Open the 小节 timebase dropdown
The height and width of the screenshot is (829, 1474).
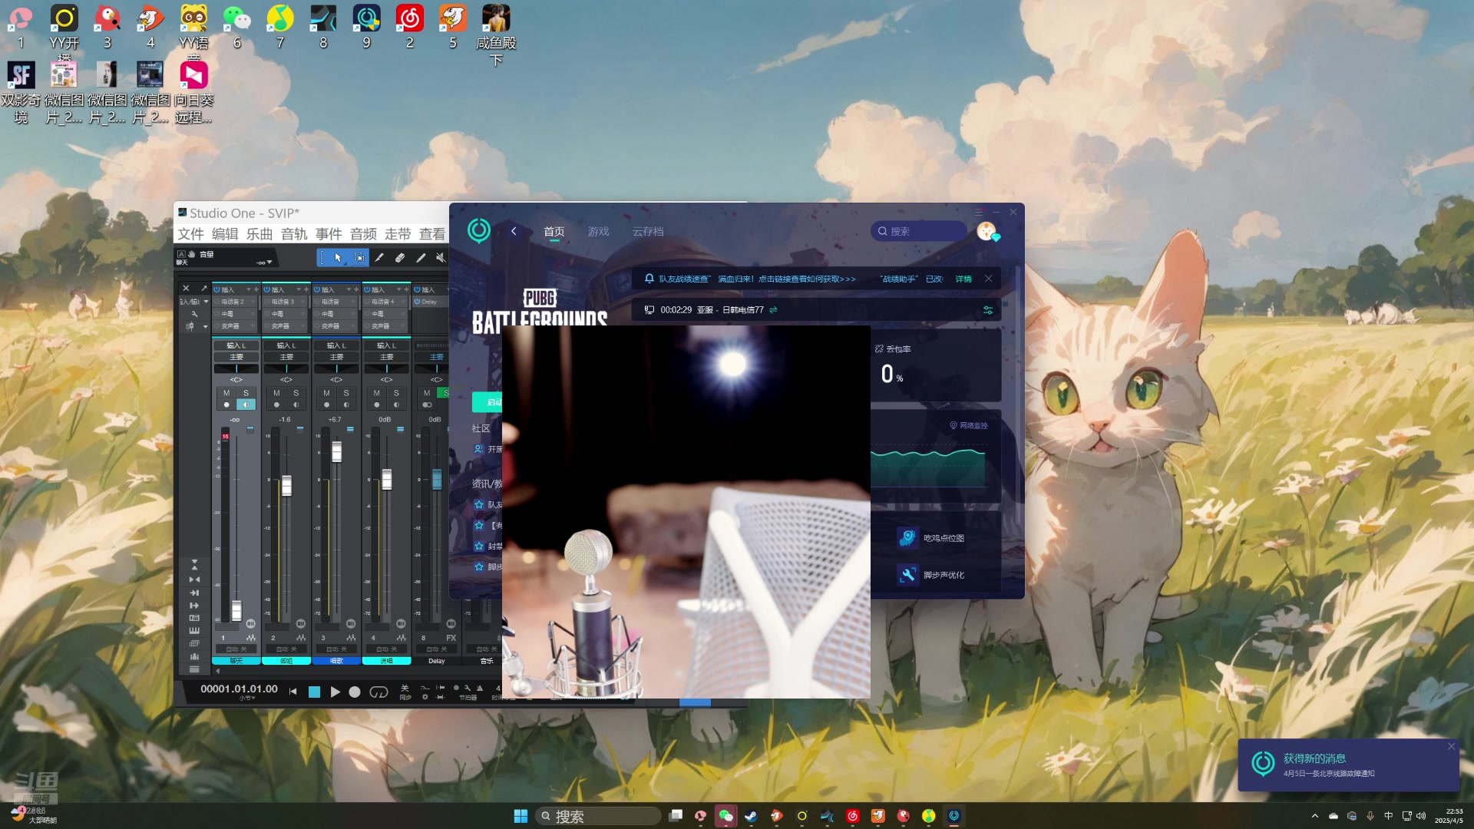click(247, 699)
